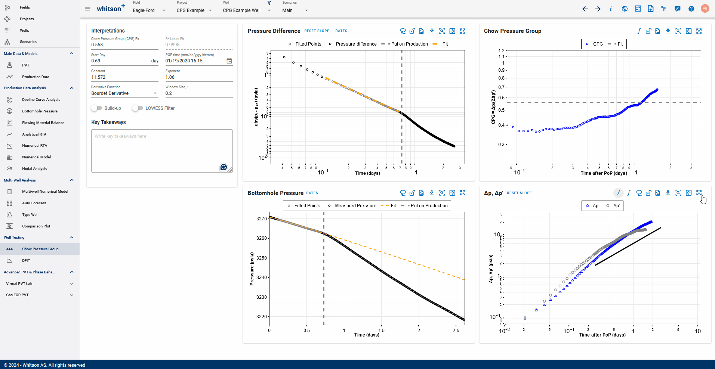Screen dimensions: 715x369
Task: Save Δp, Δp' chart as image
Action: click(657, 193)
